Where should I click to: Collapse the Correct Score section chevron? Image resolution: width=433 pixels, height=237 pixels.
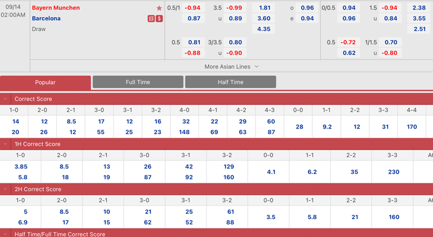[5, 99]
